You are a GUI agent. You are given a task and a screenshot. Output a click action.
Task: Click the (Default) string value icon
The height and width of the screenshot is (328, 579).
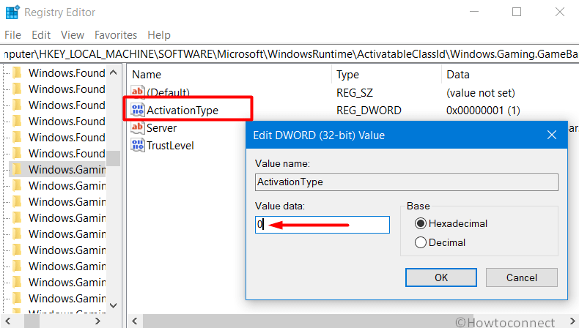coord(137,91)
